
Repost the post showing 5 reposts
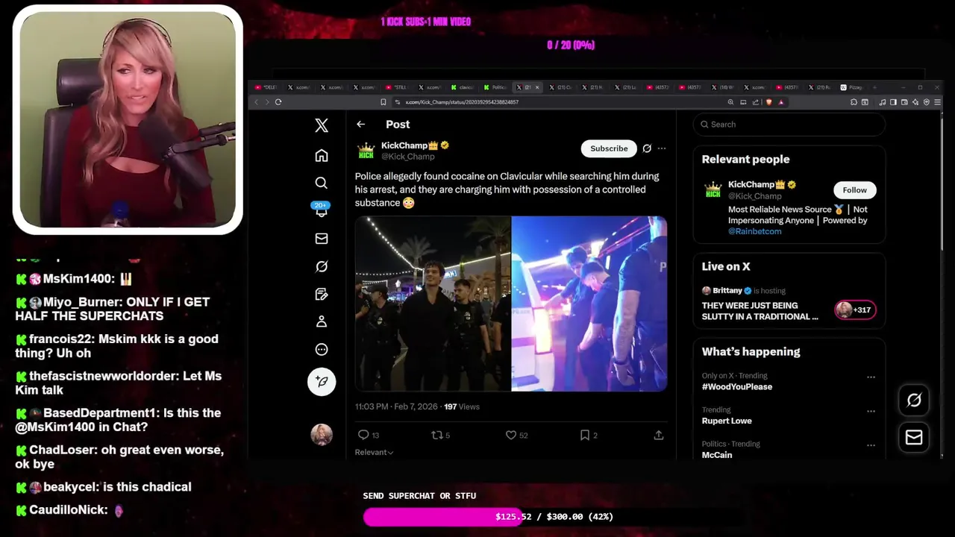(441, 435)
